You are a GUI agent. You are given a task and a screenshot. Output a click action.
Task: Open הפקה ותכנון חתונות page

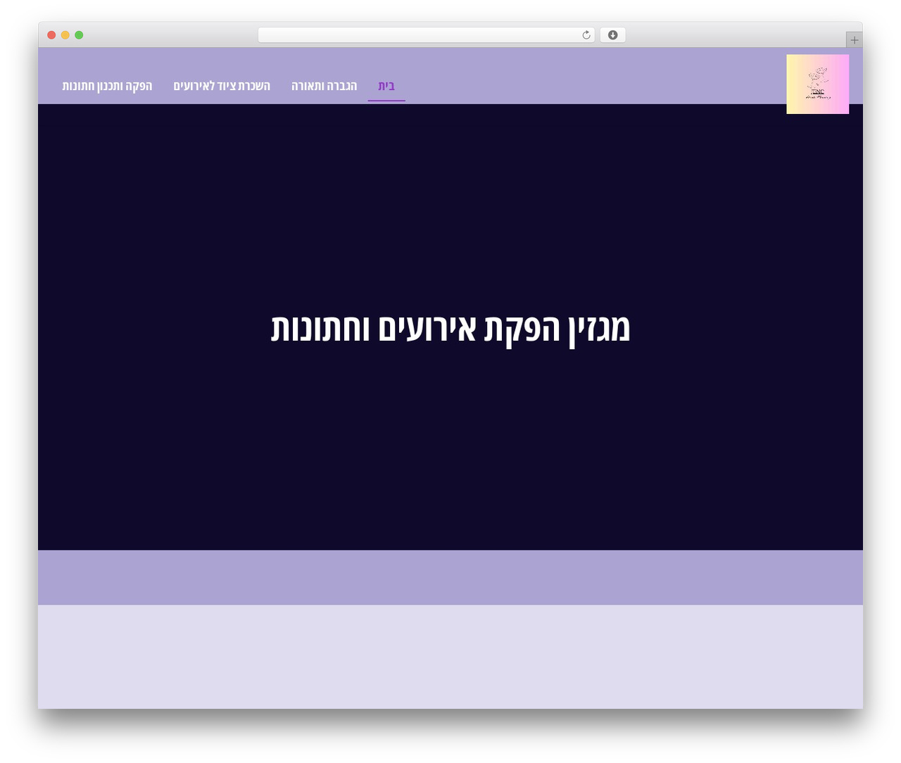click(107, 86)
